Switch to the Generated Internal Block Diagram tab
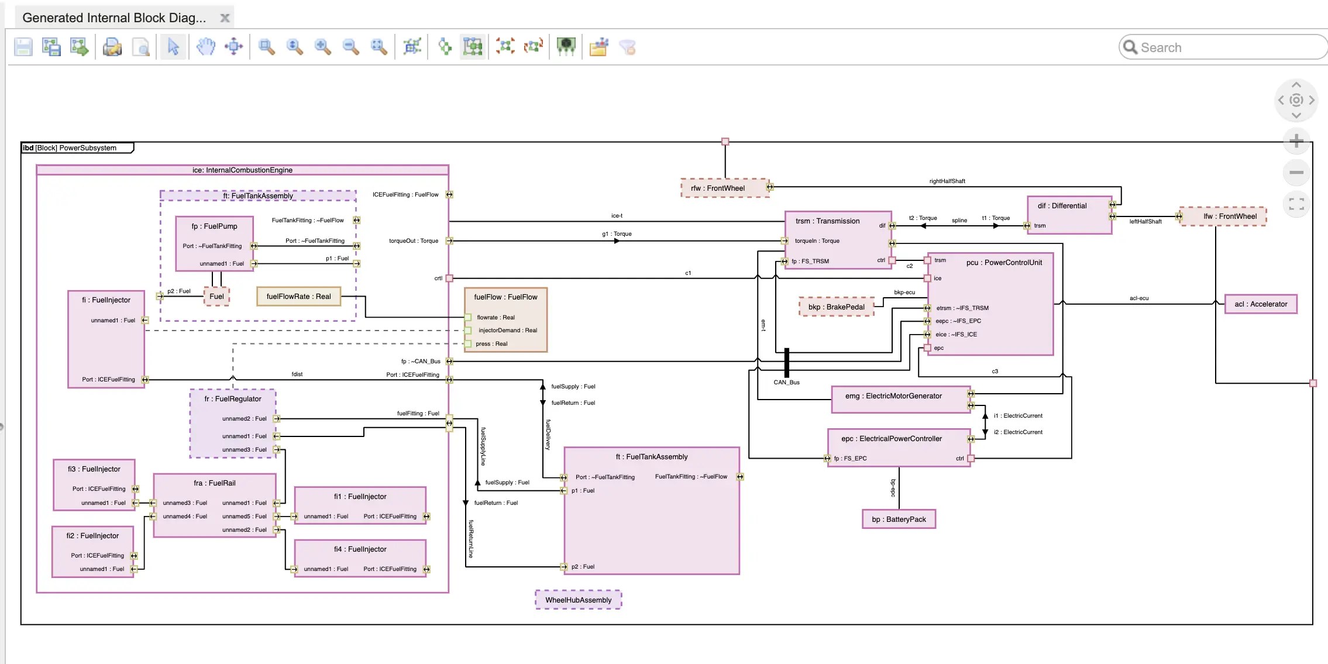Viewport: 1328px width, 664px height. (x=115, y=17)
